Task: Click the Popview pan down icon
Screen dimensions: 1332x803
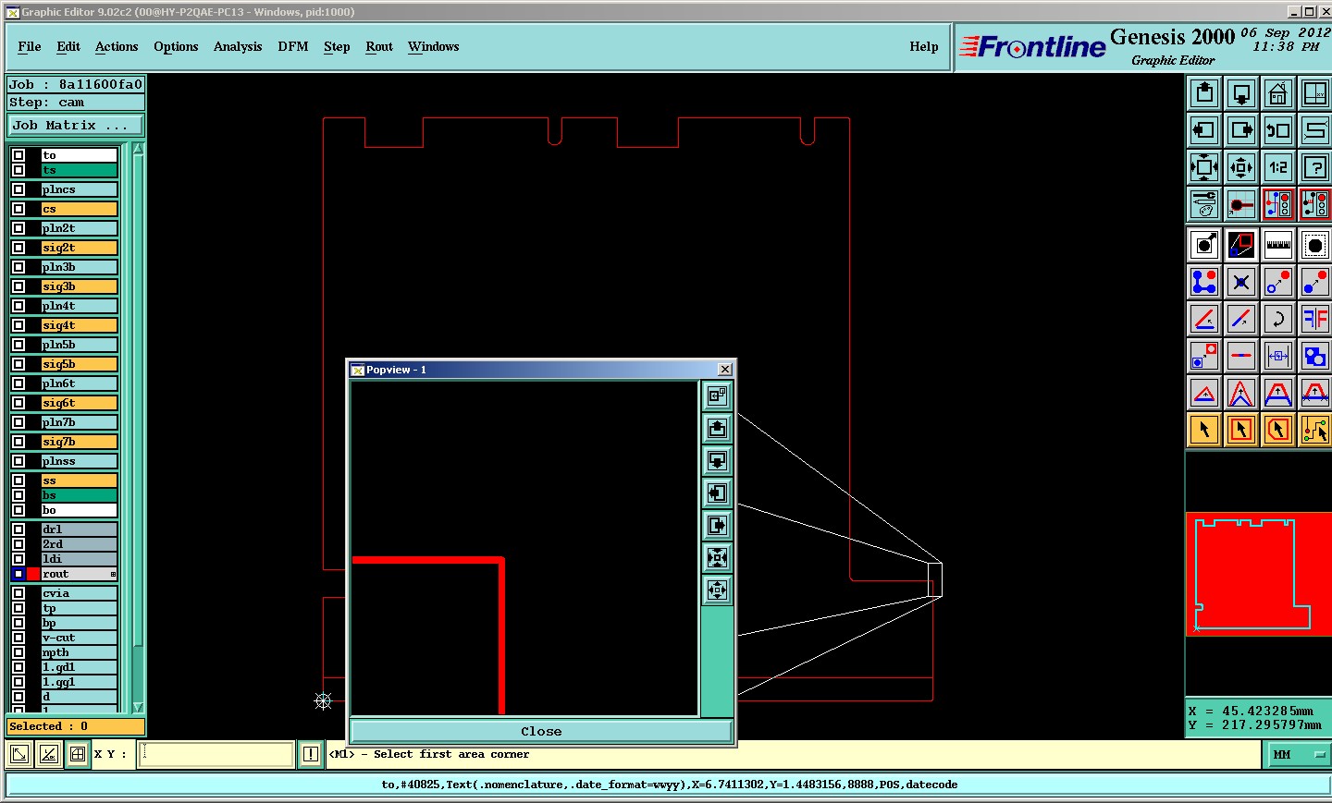Action: [717, 461]
